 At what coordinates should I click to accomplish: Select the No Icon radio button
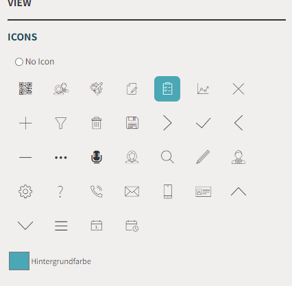pyautogui.click(x=19, y=62)
